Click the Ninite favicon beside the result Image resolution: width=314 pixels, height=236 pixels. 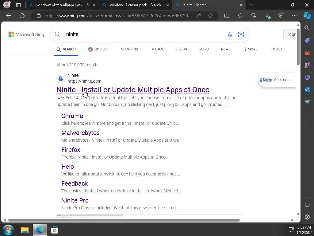click(x=61, y=78)
